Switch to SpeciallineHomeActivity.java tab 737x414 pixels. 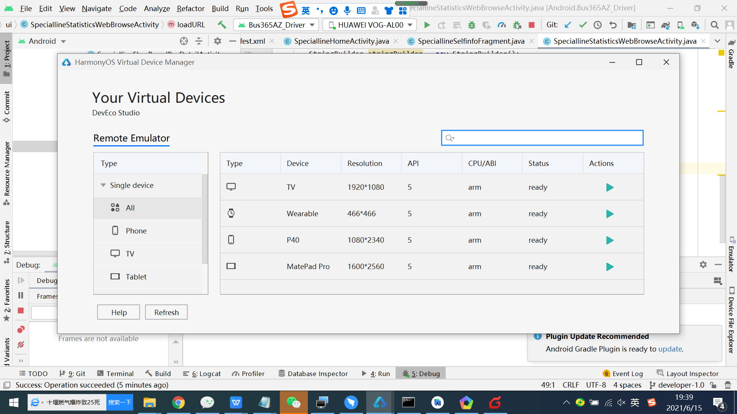click(341, 41)
